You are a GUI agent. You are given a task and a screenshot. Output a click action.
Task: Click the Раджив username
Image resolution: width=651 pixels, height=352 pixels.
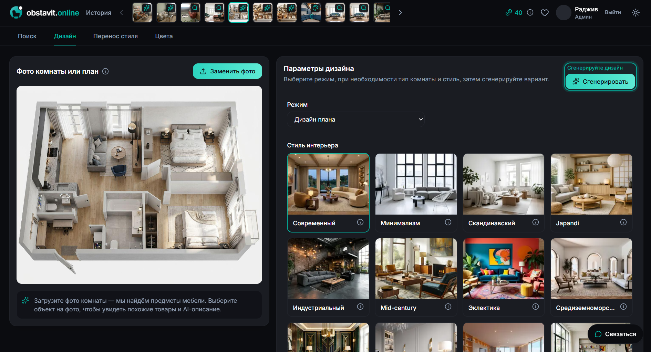tap(586, 9)
